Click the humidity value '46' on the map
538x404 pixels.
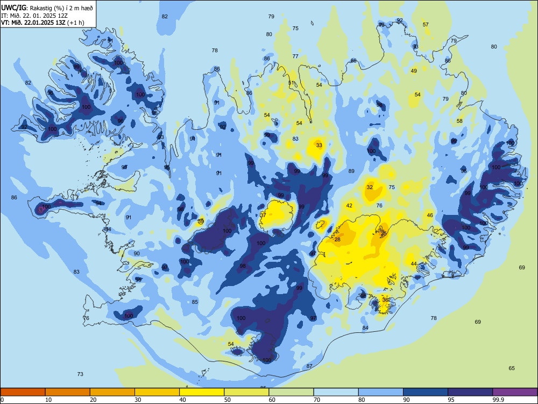430,215
